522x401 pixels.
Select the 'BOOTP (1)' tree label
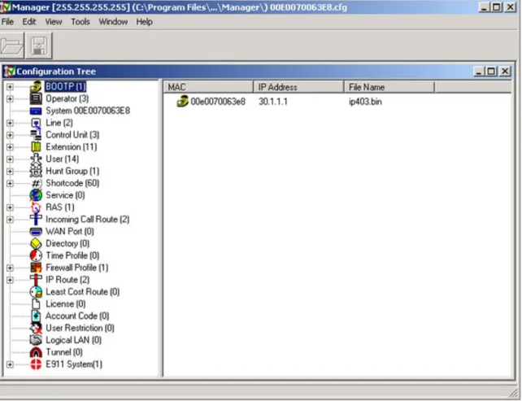pyautogui.click(x=66, y=86)
